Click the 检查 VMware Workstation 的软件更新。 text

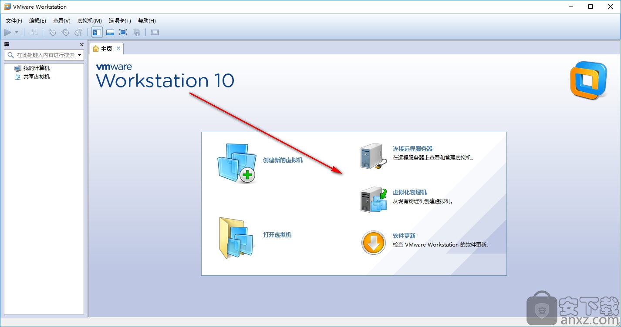(x=442, y=245)
